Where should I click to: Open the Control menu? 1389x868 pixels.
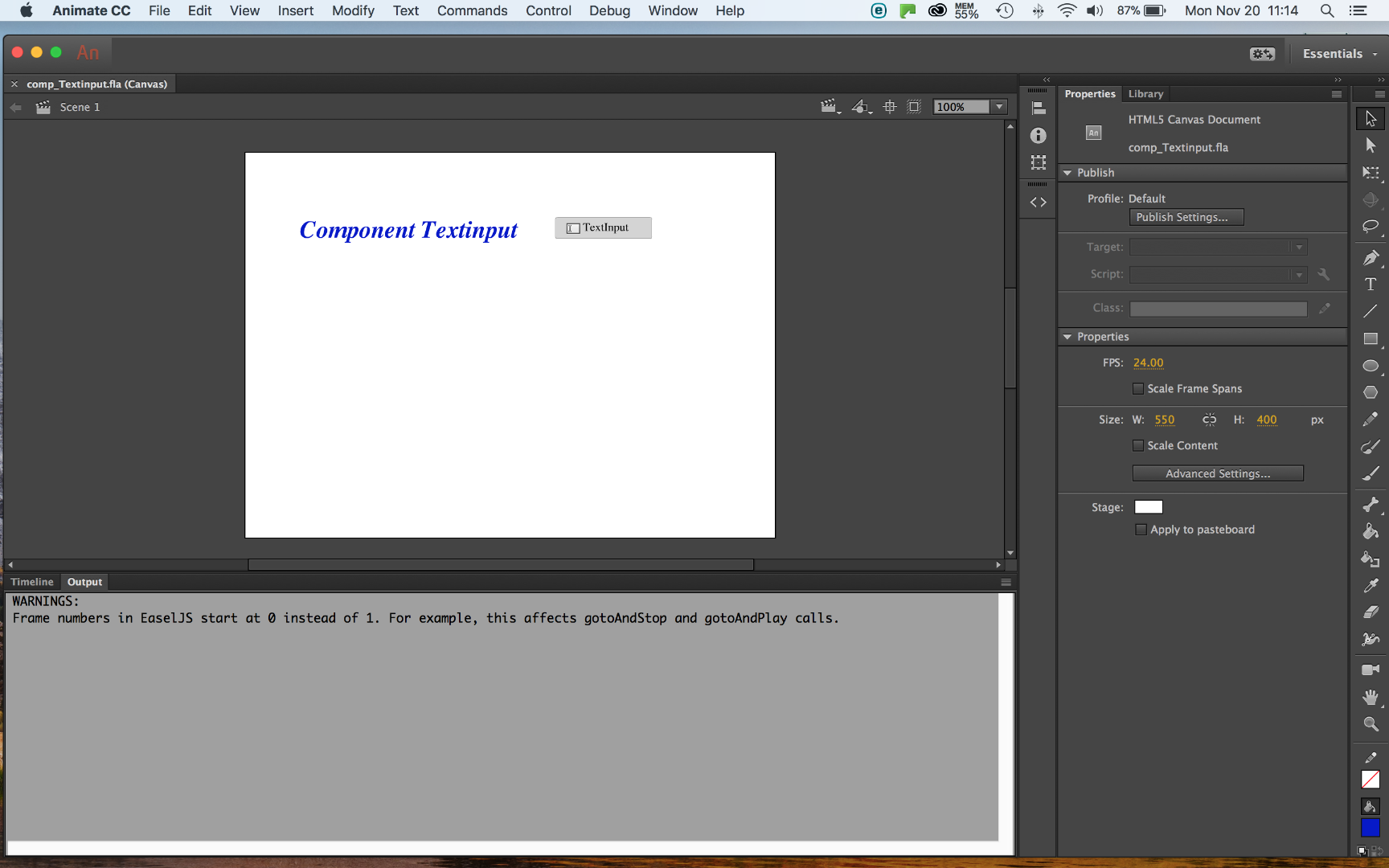coord(548,10)
